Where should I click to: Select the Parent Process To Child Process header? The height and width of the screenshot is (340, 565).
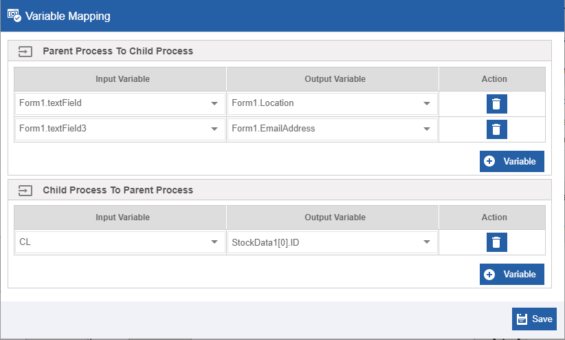(118, 51)
